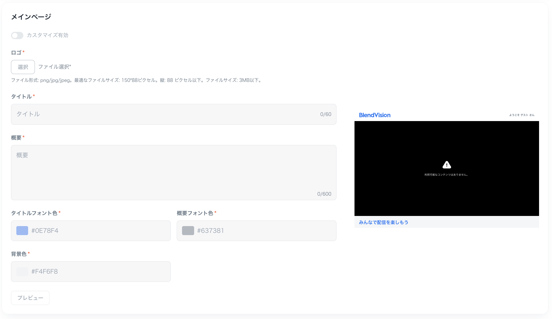Click the 0/60 title character counter

pos(326,114)
